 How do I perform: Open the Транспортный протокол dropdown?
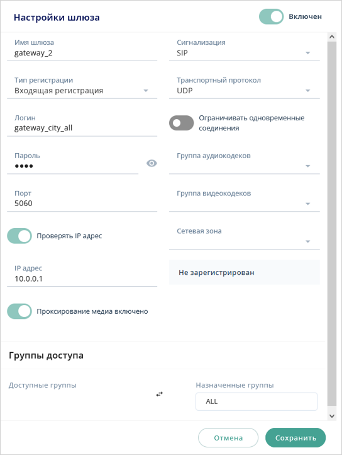[x=244, y=87]
